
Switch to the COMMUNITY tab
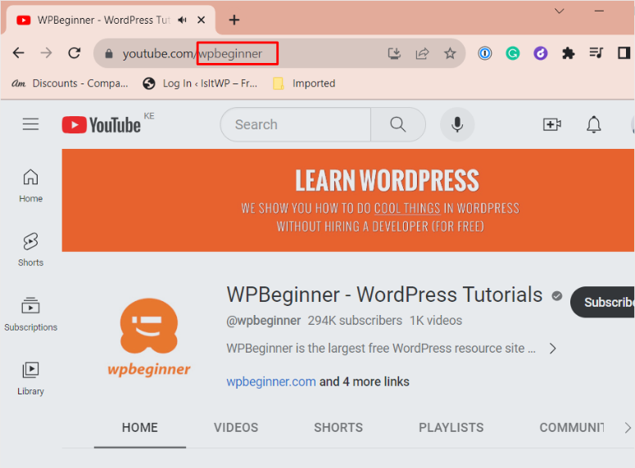[x=571, y=428]
